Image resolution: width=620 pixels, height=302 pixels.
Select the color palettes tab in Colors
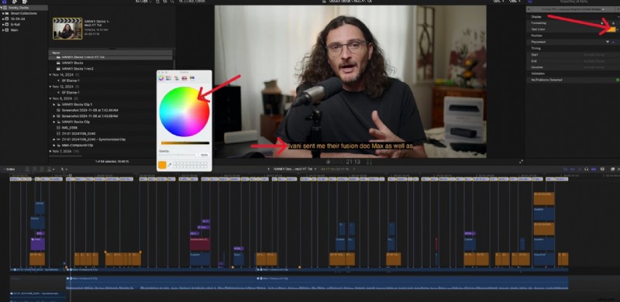click(177, 78)
